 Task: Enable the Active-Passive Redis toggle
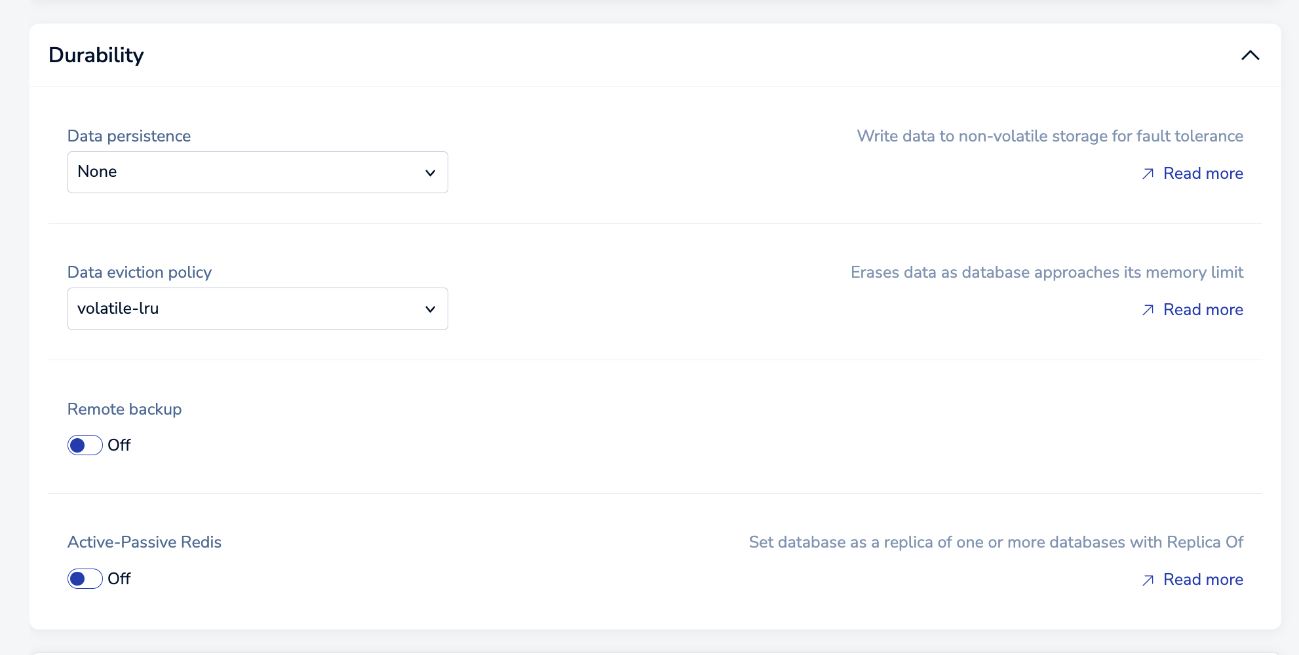(85, 579)
